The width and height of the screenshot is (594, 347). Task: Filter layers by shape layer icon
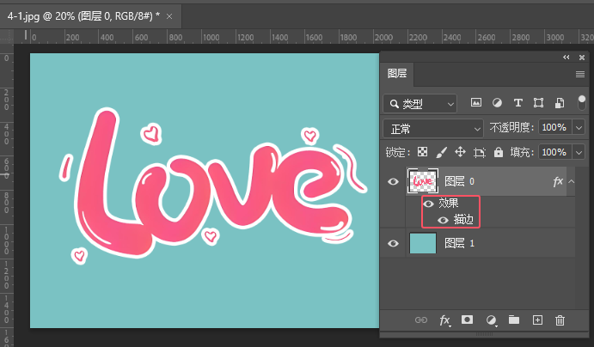(538, 103)
